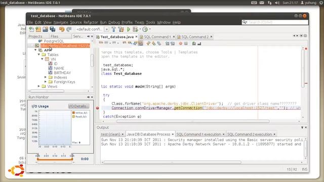Click the error glyph beside Connection line

click(98, 108)
